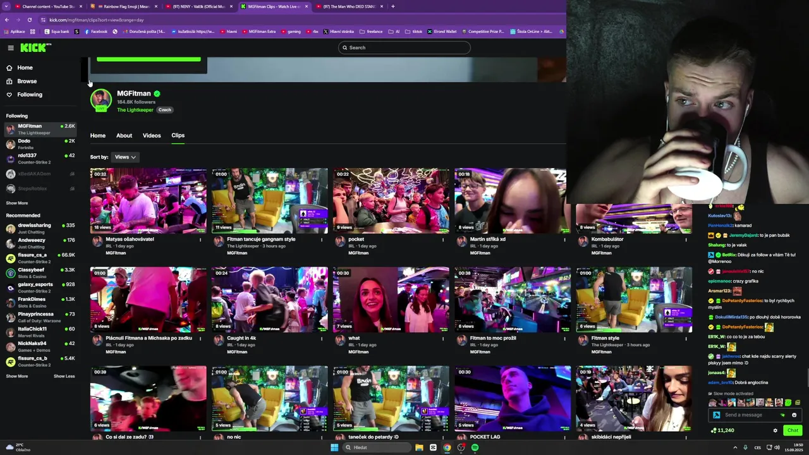
Task: Open options menu for Caught in 4k clip
Action: click(x=322, y=338)
